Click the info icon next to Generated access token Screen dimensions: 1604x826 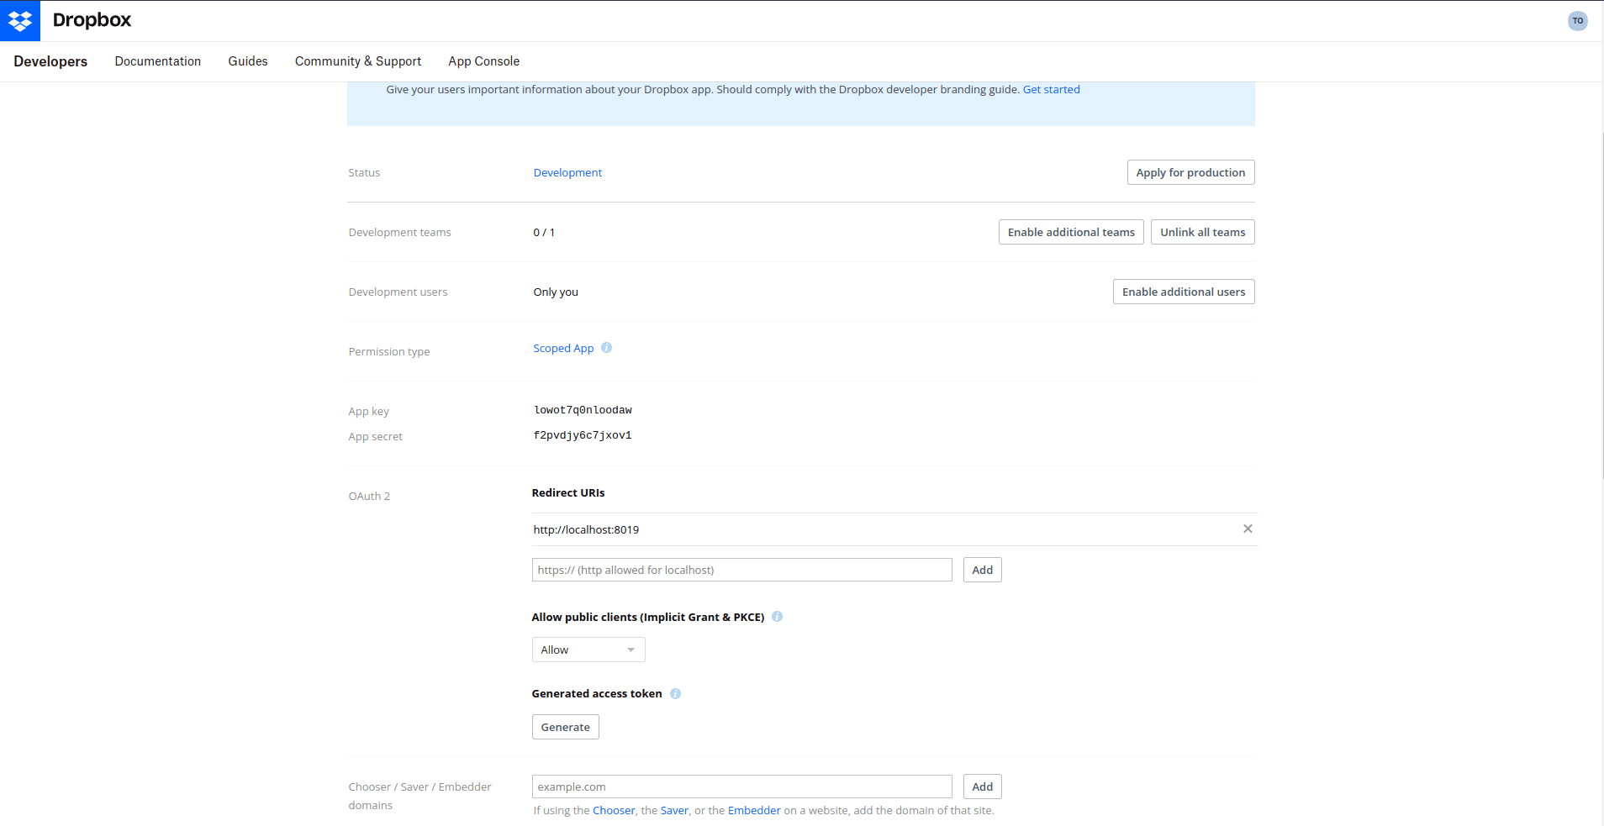click(676, 693)
